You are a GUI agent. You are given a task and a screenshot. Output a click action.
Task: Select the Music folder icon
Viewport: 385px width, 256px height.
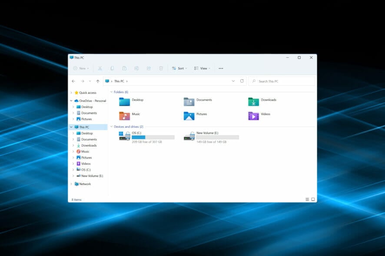[124, 116]
